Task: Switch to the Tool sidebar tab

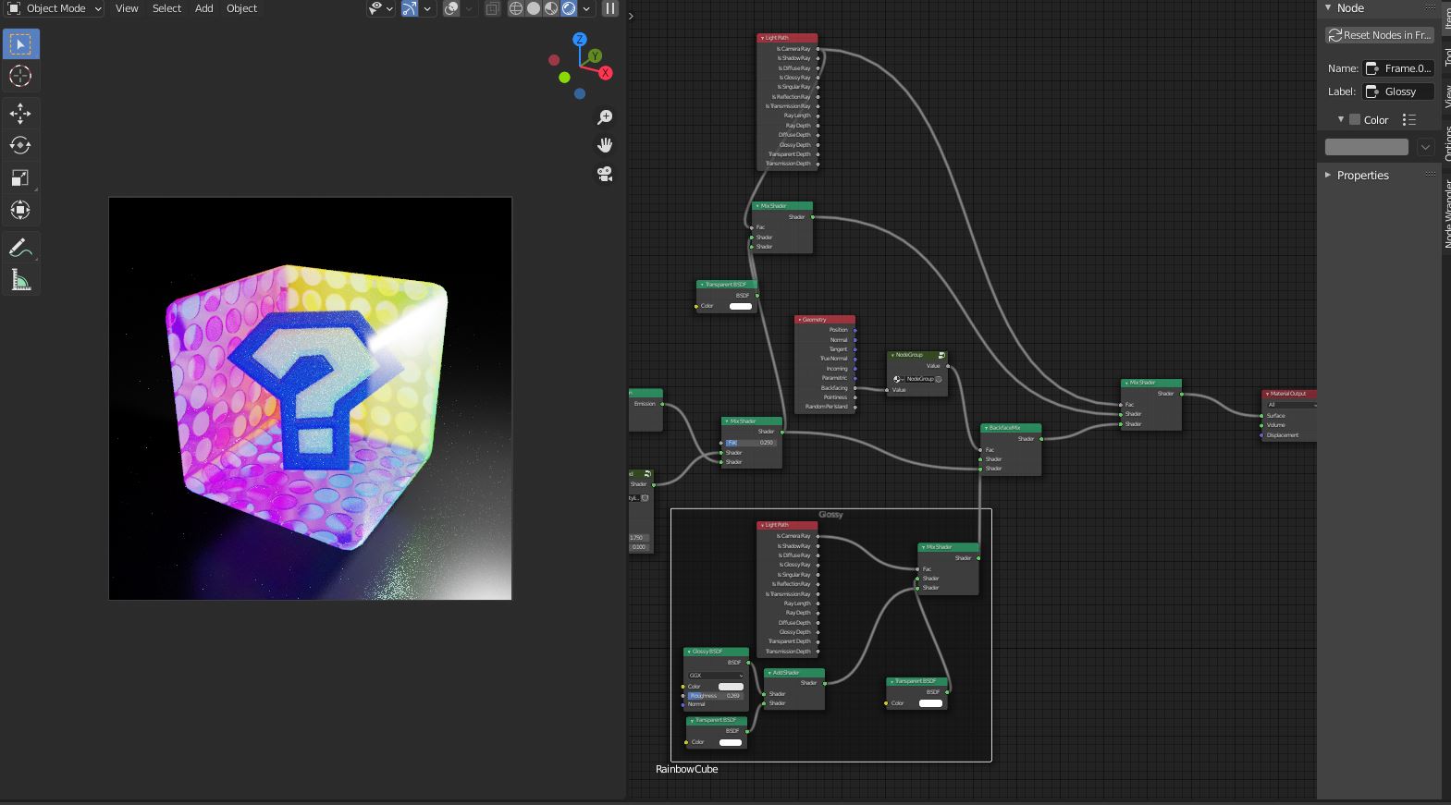Action: click(1446, 57)
